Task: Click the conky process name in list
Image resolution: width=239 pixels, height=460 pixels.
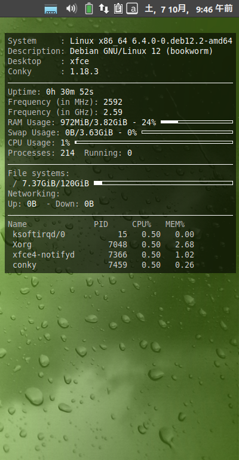Action: coord(24,265)
